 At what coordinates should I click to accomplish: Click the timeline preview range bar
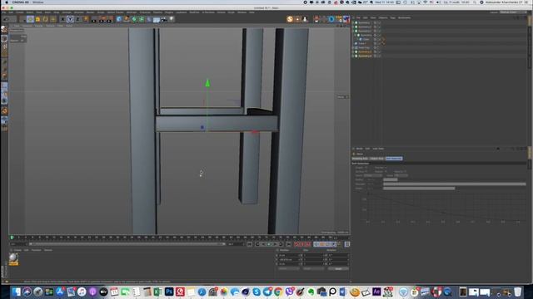pos(127,244)
